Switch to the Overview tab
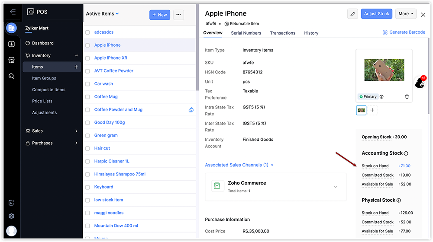433x242 pixels. [x=213, y=33]
